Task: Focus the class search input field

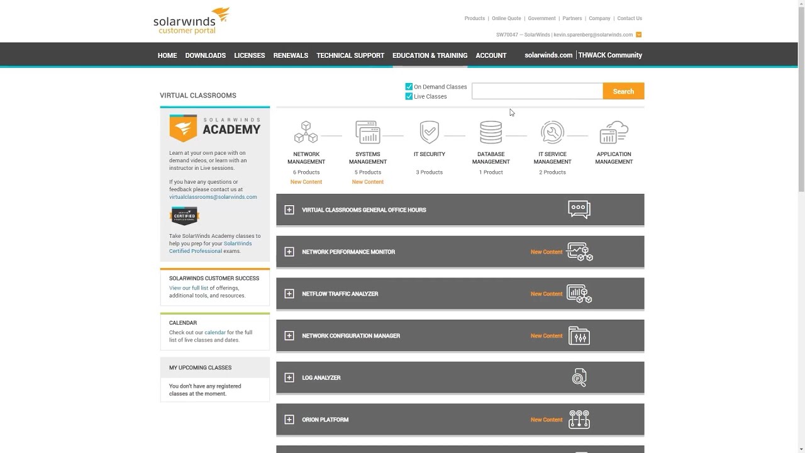Action: click(537, 91)
